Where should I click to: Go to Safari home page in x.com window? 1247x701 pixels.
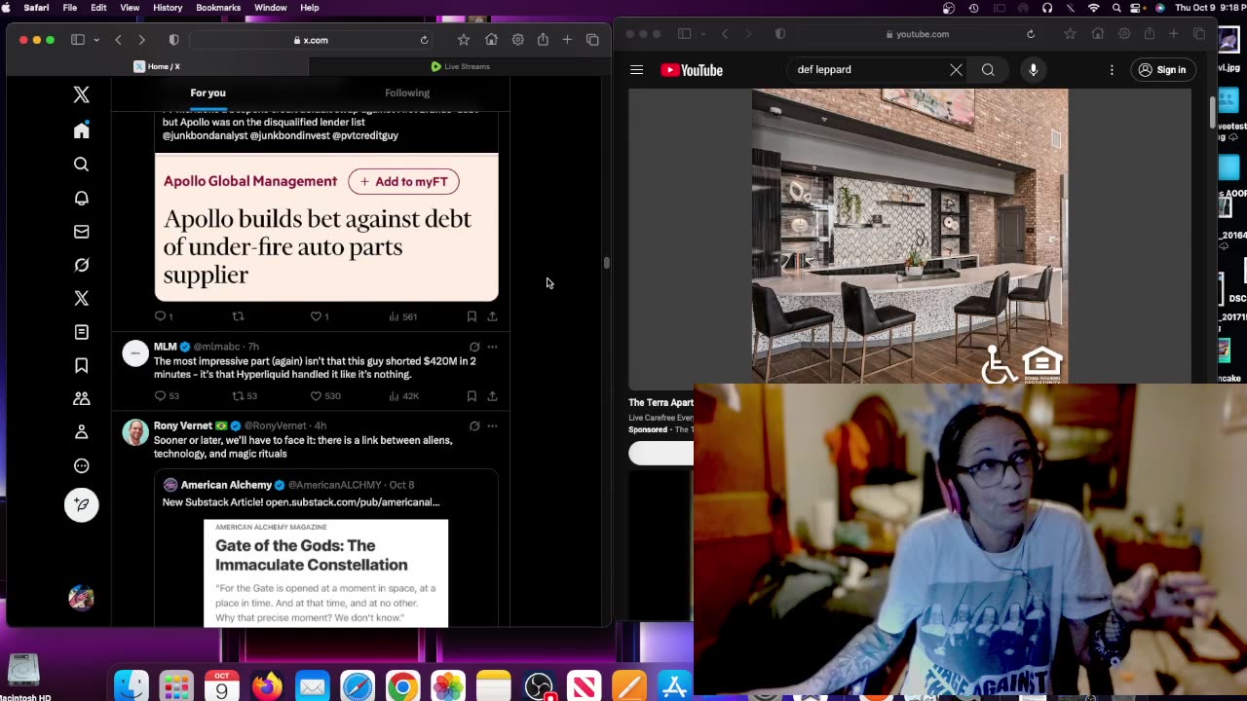point(491,40)
